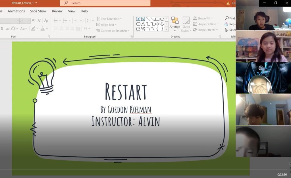Decrease list indent level
Image resolution: width=291 pixels, height=178 pixels.
[x=76, y=20]
